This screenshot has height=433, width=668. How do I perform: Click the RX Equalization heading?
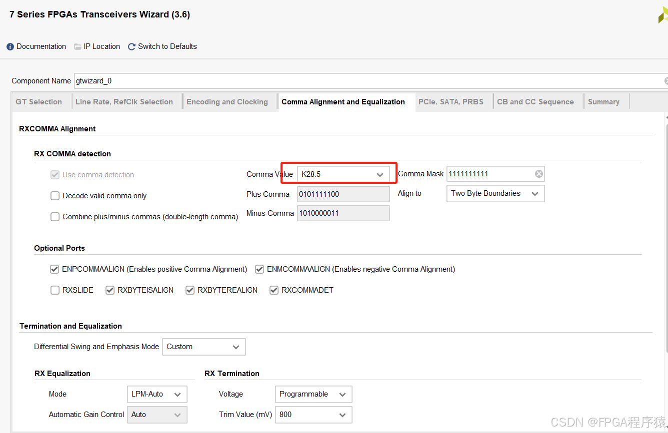click(62, 374)
